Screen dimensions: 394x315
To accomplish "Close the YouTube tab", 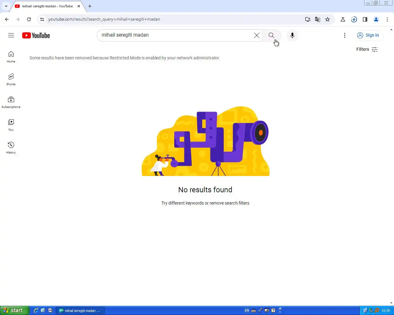I will pos(79,6).
